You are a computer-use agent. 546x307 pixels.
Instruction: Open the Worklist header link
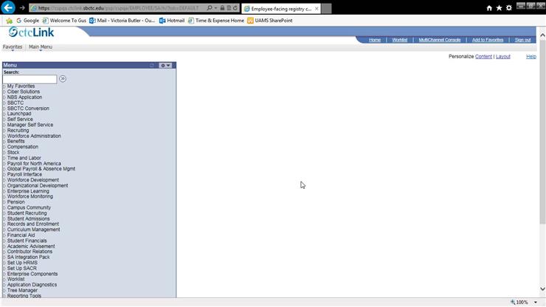pos(399,40)
